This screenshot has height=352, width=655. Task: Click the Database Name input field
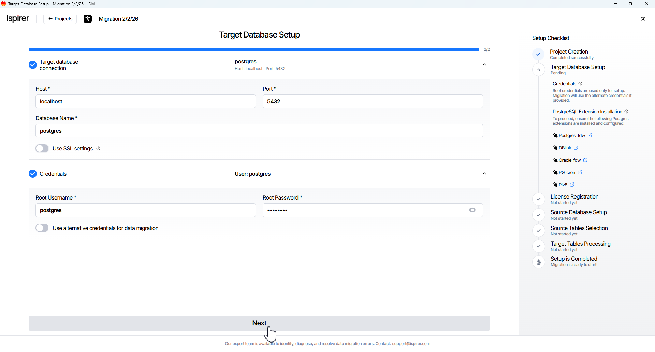[x=259, y=131]
